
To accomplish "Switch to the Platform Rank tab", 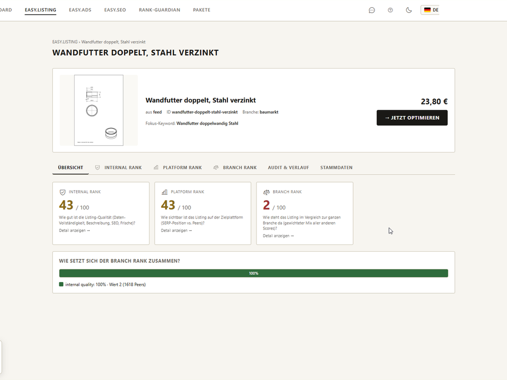I will (x=177, y=168).
